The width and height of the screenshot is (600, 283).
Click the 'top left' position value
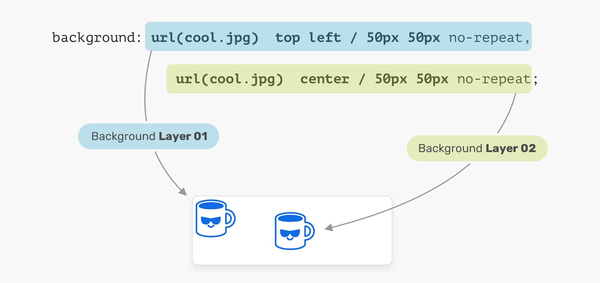[308, 38]
